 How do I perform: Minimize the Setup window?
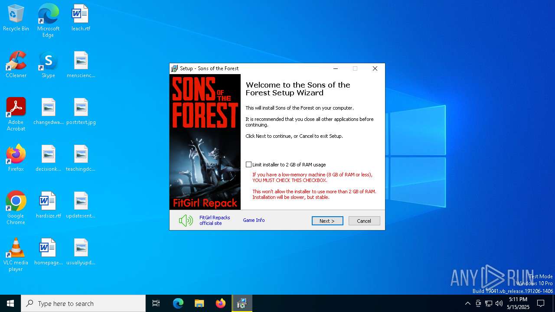tap(336, 68)
